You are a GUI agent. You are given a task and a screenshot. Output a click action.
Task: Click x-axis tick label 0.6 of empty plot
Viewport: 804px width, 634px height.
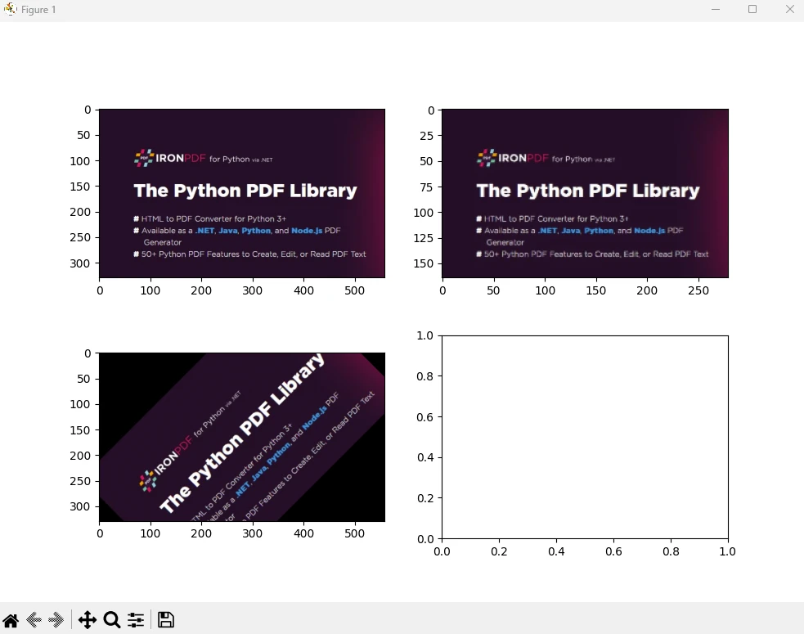613,551
